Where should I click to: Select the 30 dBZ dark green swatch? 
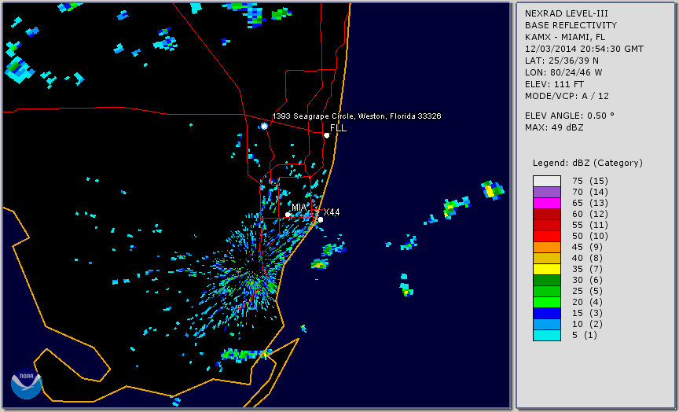tap(547, 280)
